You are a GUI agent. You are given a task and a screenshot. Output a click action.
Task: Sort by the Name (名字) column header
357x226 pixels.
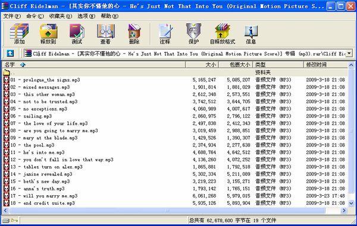pyautogui.click(x=94, y=65)
